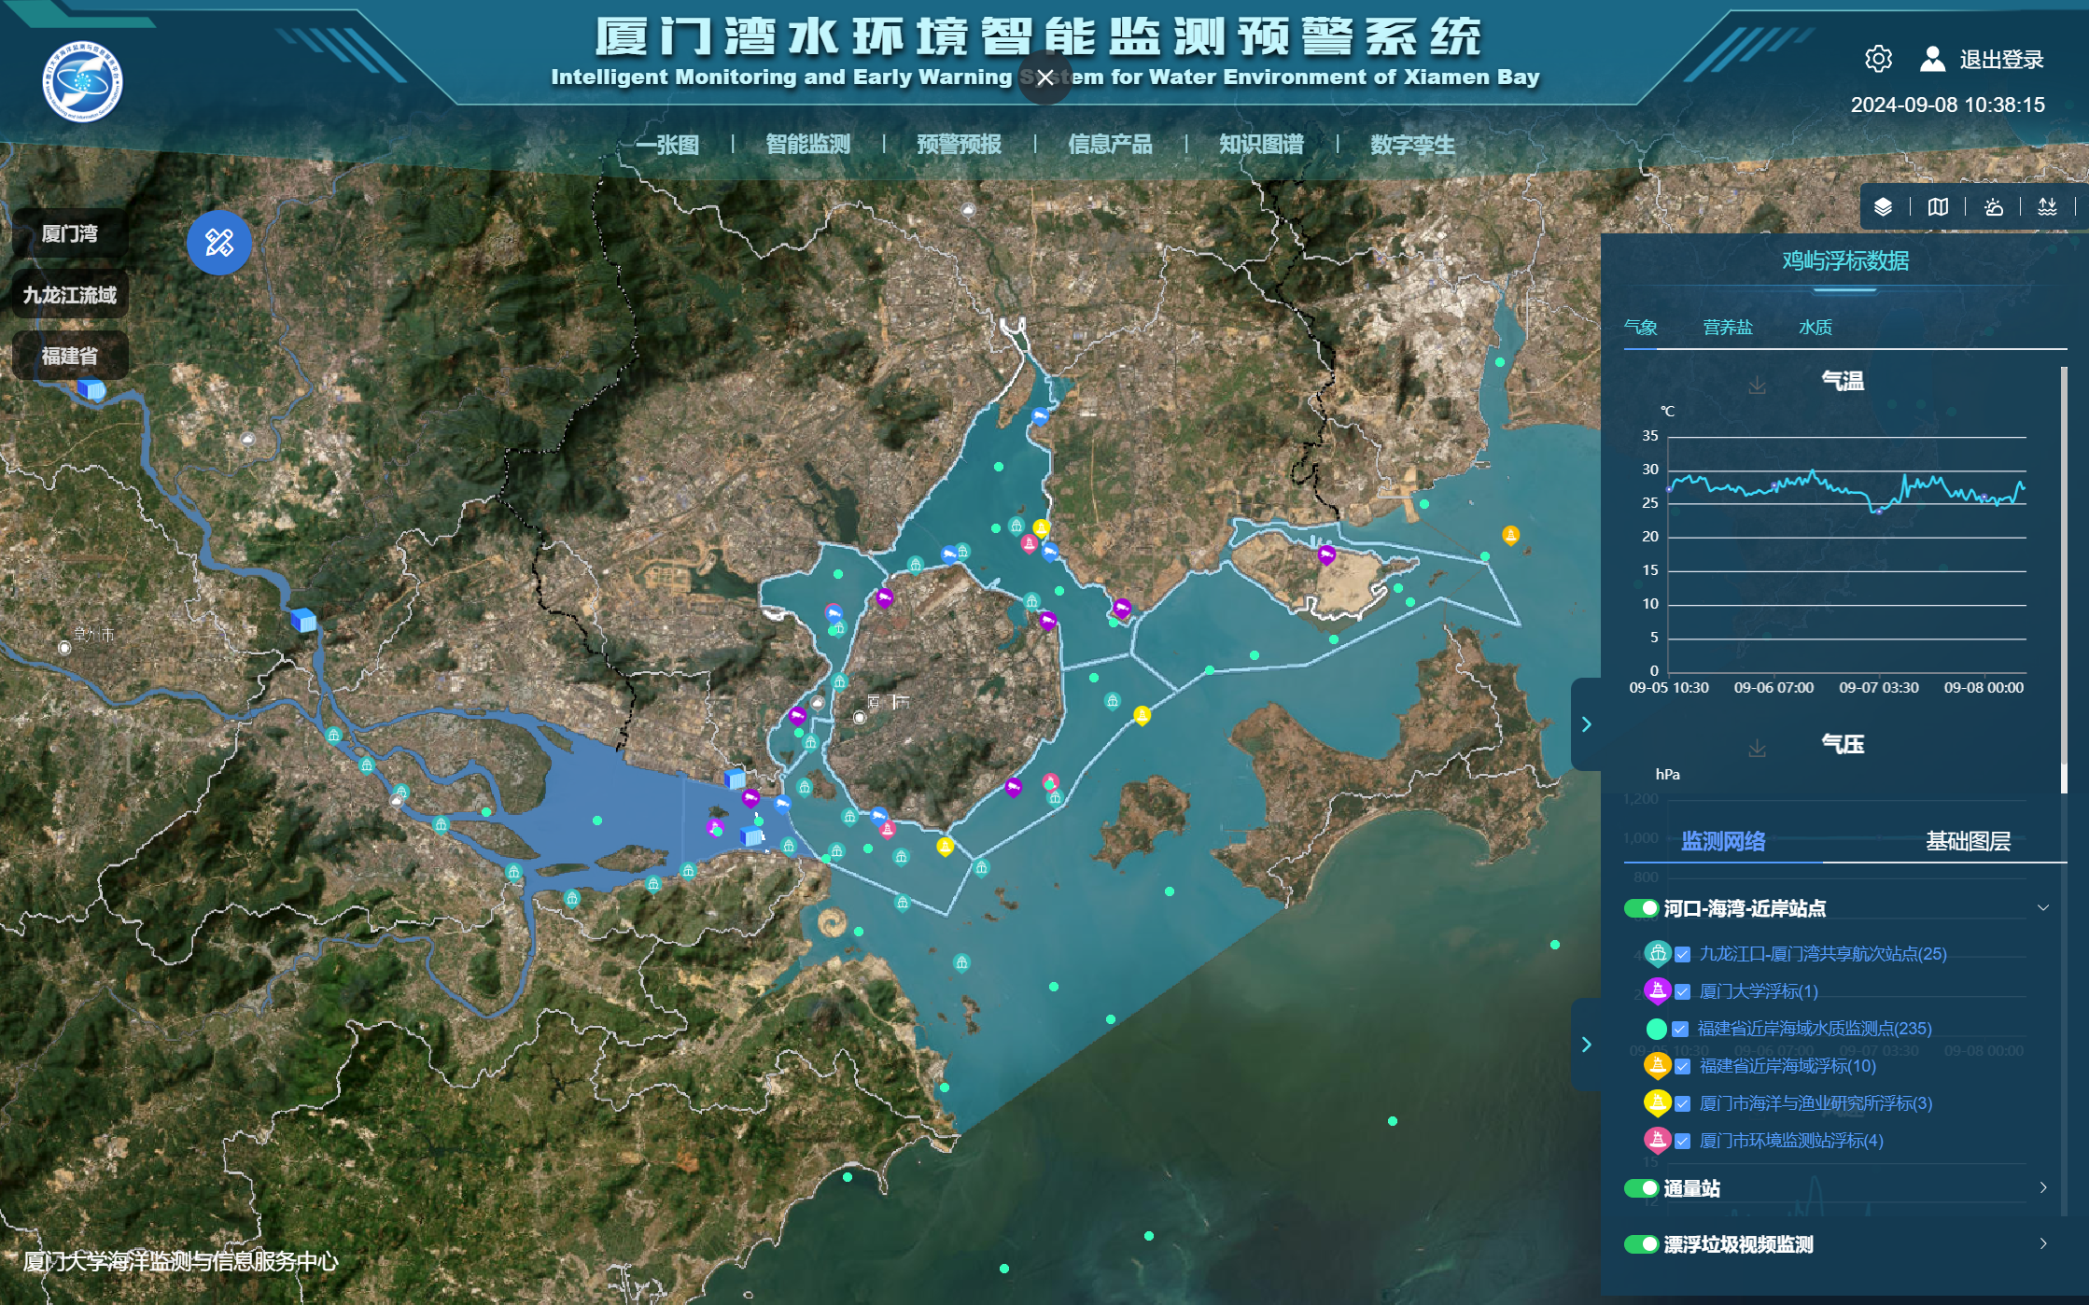
Task: Collapse the buoy data panel arrow
Action: 1586,724
